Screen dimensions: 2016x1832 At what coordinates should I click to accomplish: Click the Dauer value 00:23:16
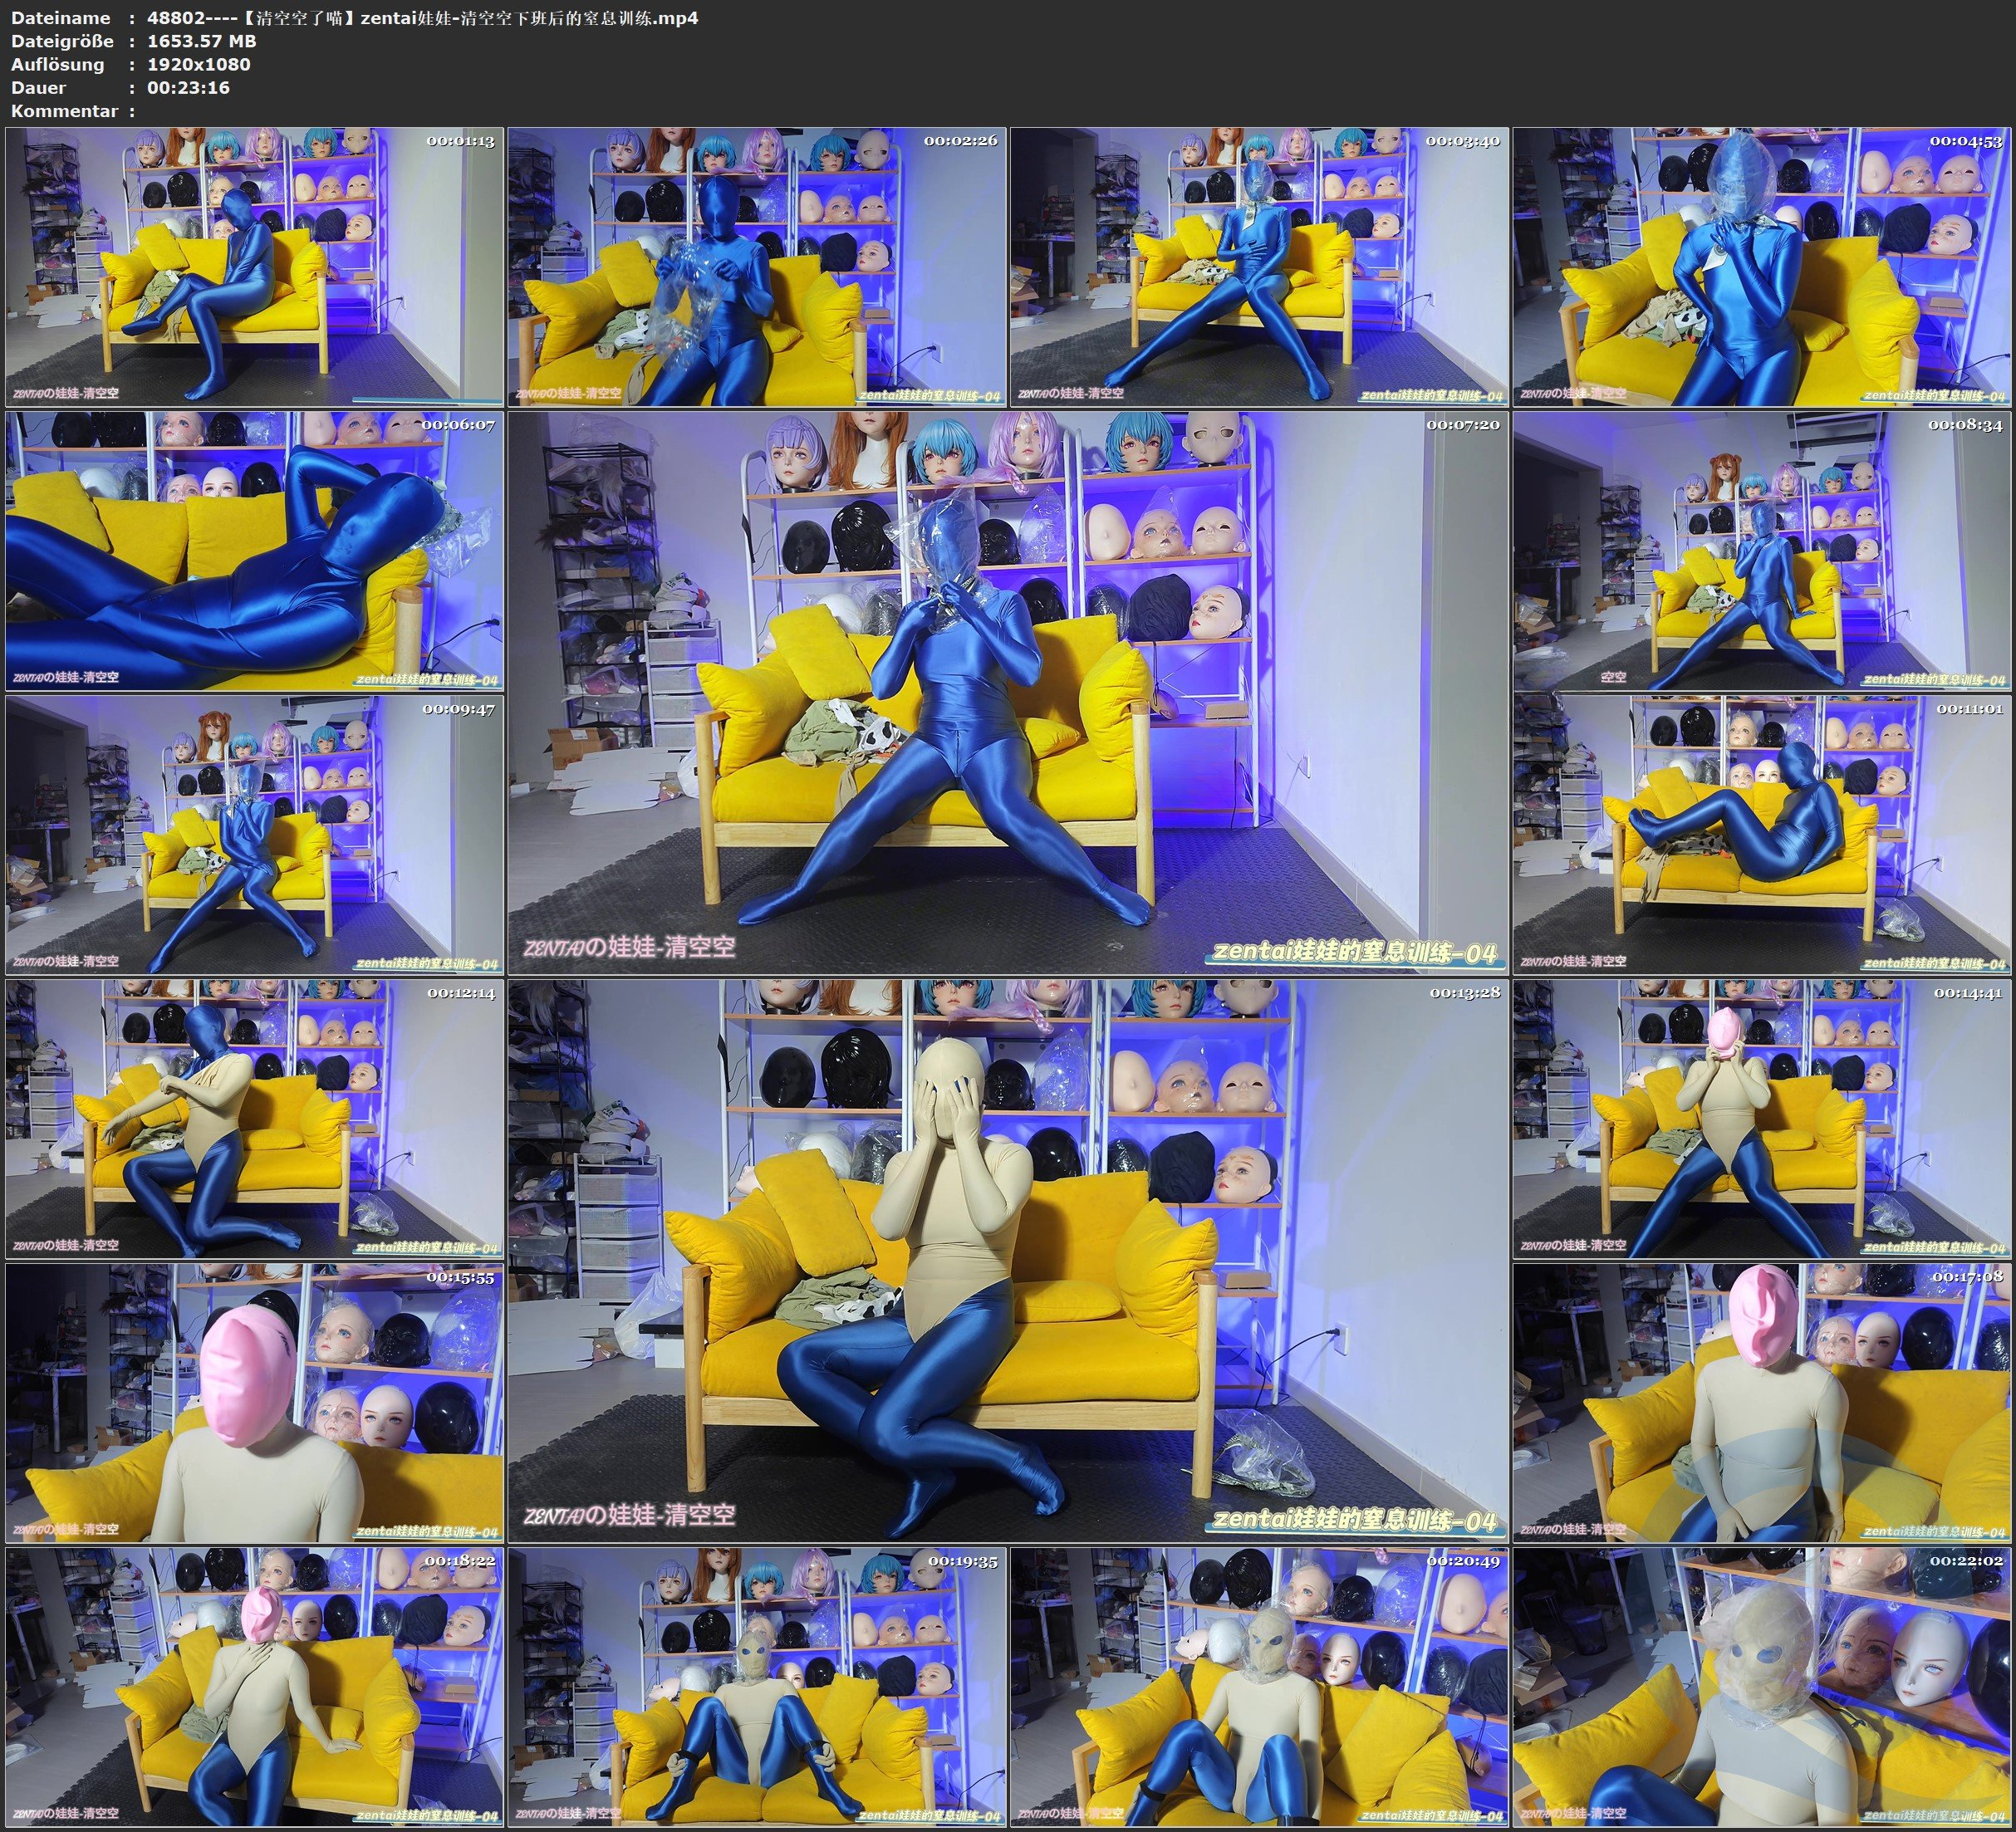click(188, 88)
